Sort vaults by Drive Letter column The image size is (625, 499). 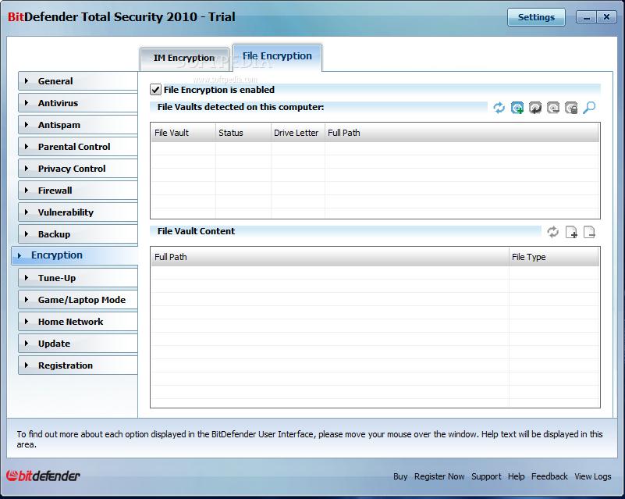(297, 133)
